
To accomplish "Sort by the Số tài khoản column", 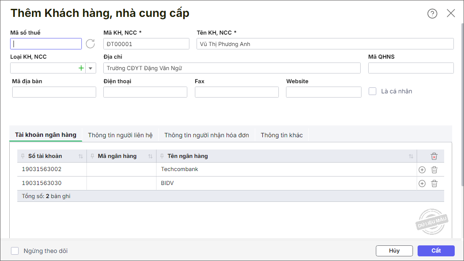I will tap(81, 156).
